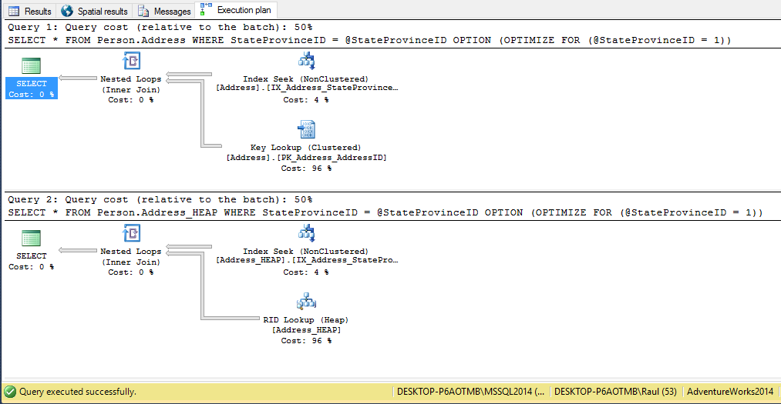
Task: Click the SELECT operator icon in Query 2
Action: [32, 238]
